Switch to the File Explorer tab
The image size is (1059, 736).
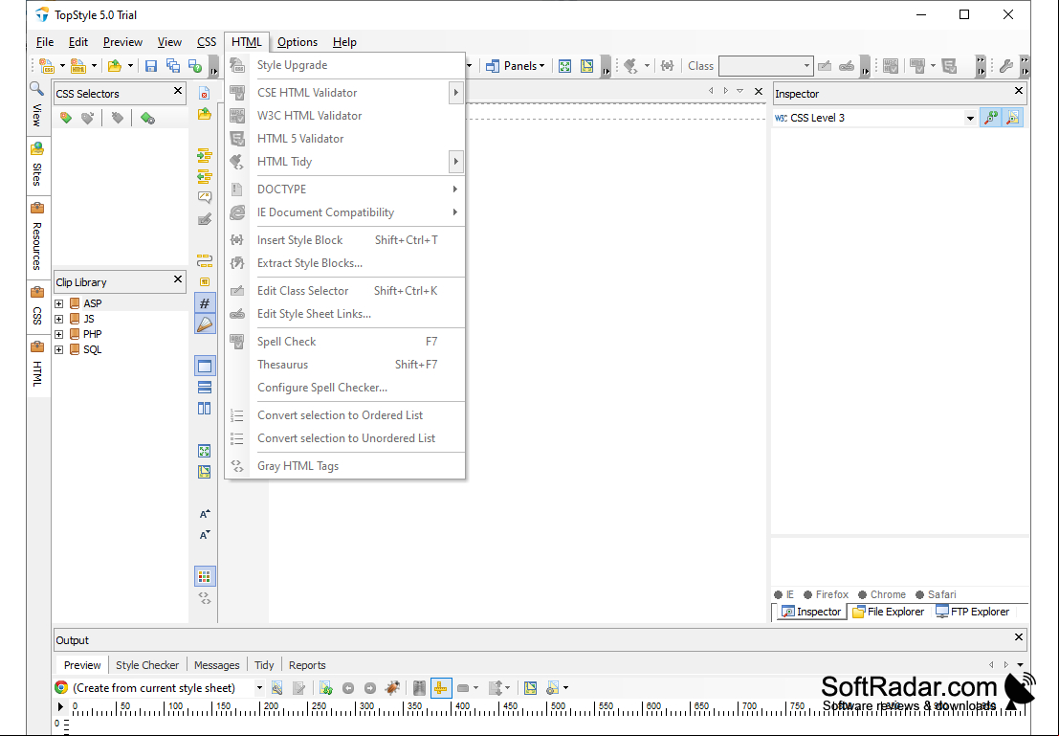[888, 612]
